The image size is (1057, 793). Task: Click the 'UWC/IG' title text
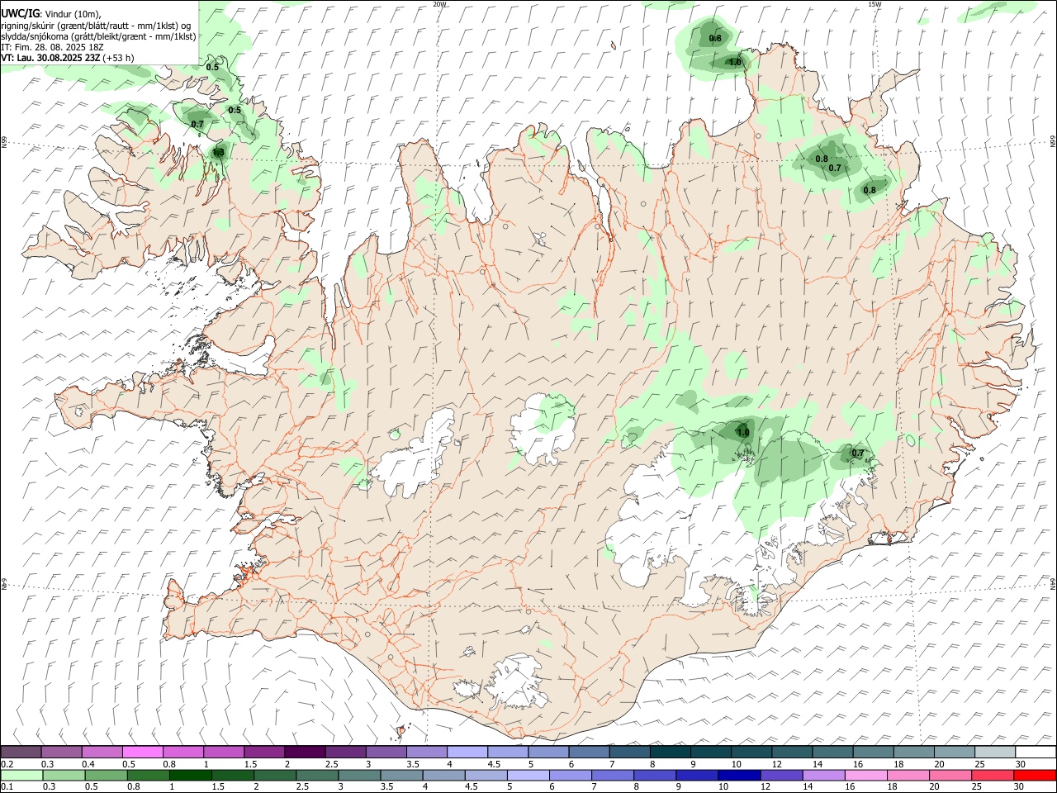(20, 13)
